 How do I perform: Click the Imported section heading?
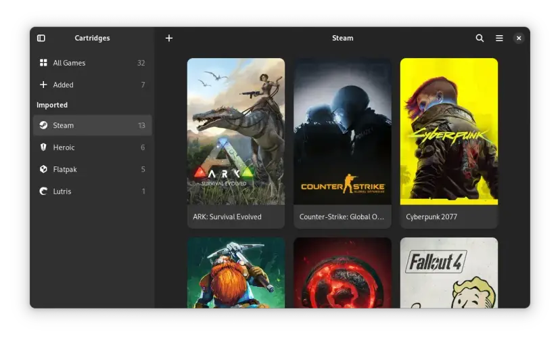[52, 105]
